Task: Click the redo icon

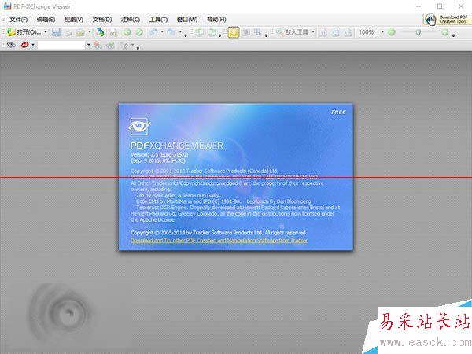Action: (171, 32)
